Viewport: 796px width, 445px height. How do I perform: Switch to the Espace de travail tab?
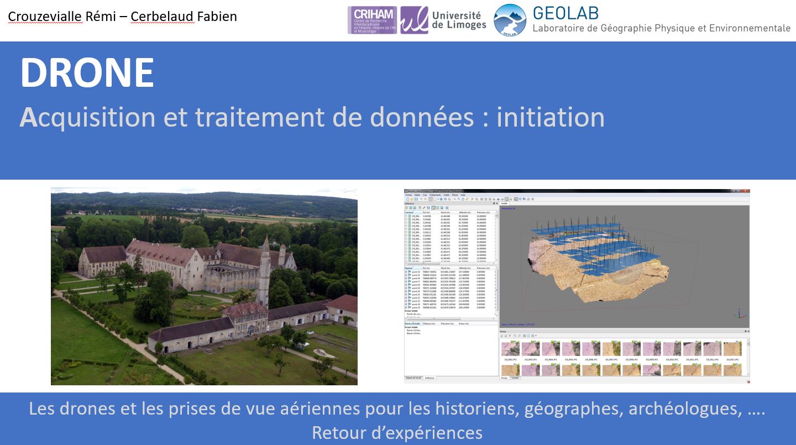pyautogui.click(x=413, y=378)
